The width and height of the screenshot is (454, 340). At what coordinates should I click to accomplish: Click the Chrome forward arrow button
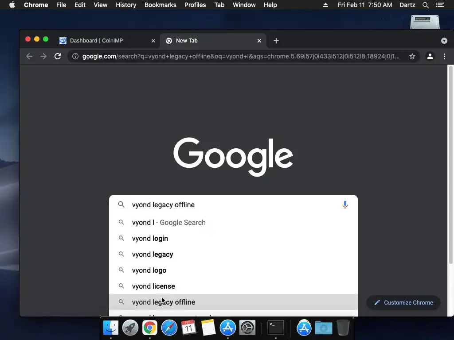[x=43, y=56]
